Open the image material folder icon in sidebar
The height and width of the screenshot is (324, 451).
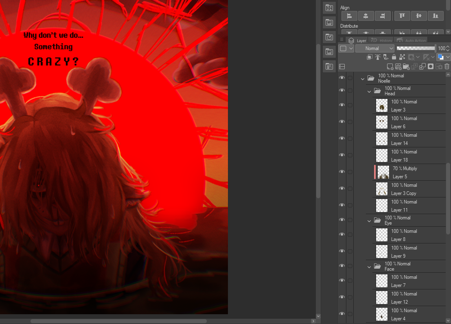tap(329, 22)
